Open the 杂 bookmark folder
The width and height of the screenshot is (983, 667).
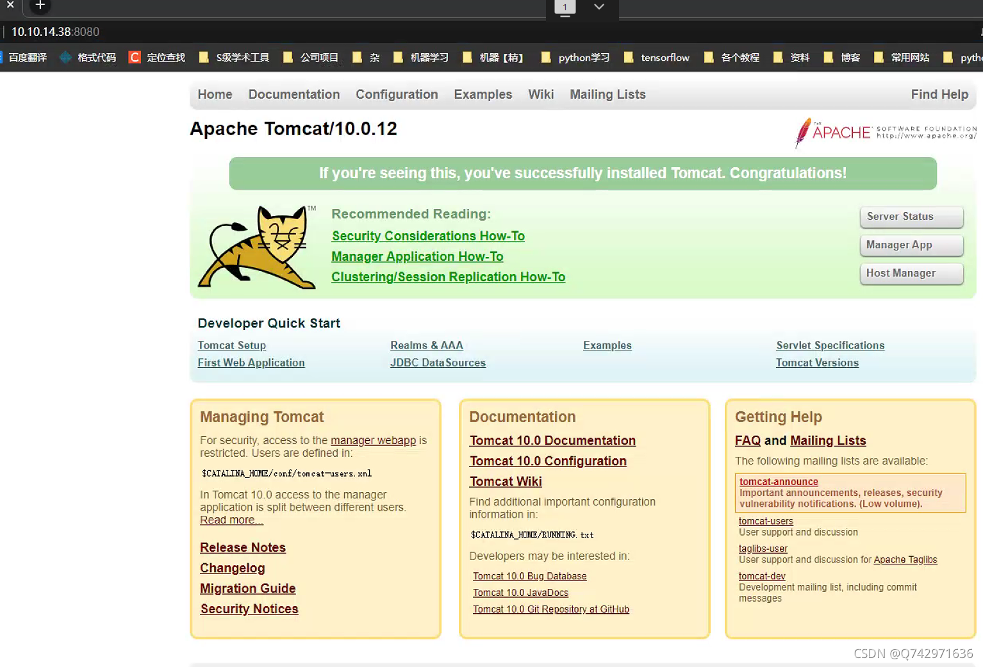tap(366, 58)
